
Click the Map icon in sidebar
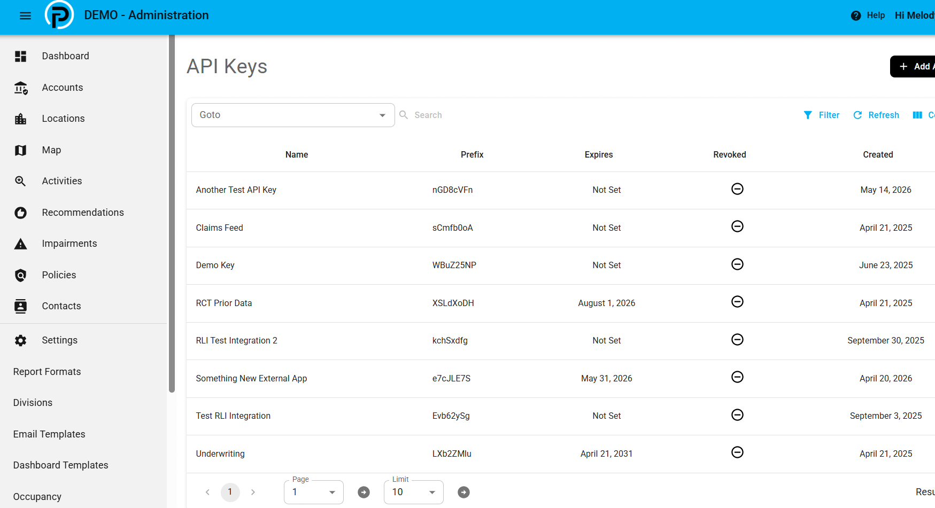click(x=21, y=150)
